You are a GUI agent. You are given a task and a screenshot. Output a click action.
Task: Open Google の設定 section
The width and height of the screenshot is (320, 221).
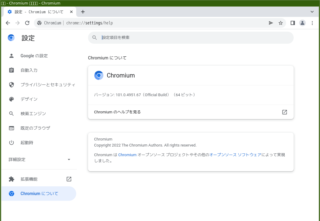[x=39, y=56]
